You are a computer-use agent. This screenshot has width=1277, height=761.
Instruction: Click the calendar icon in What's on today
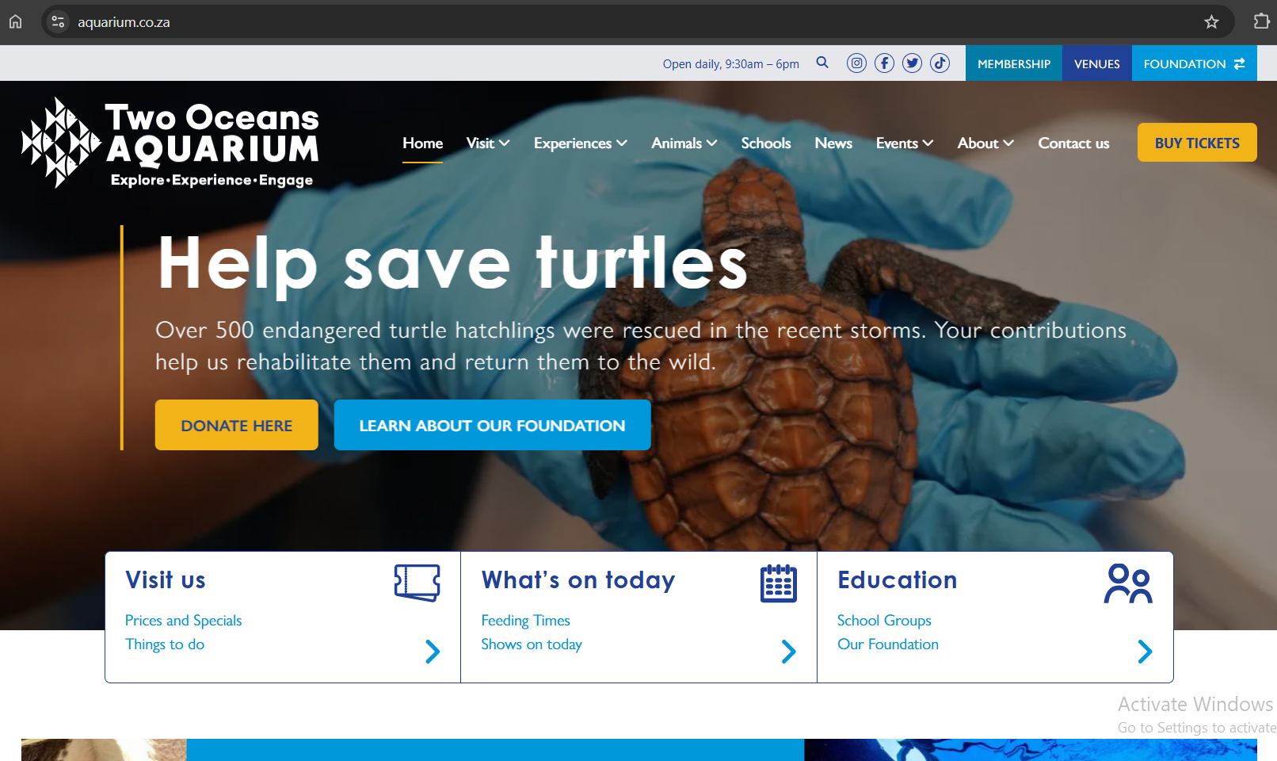pos(779,583)
